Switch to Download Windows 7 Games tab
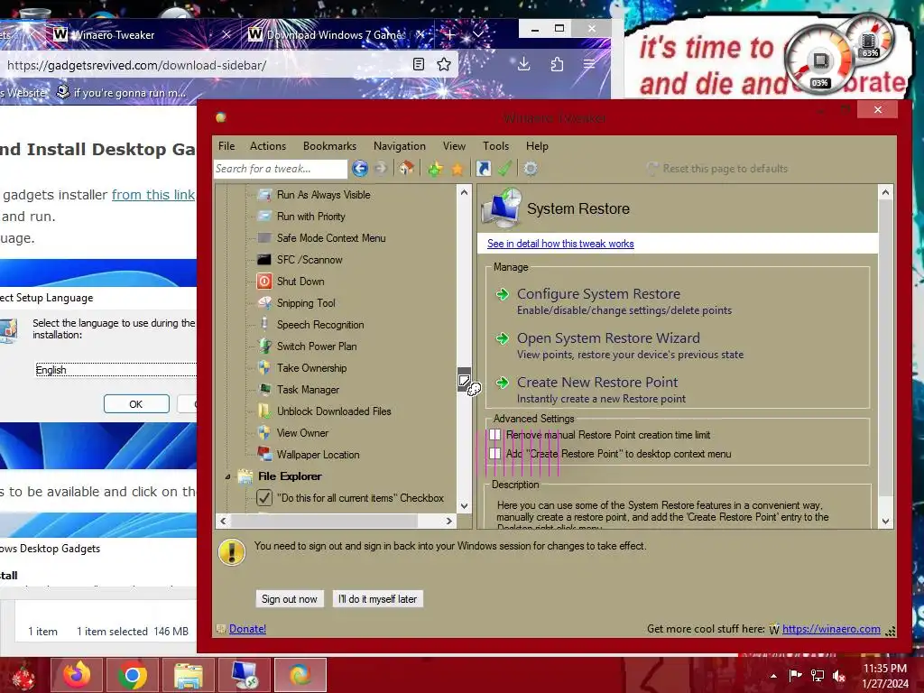This screenshot has width=924, height=693. (x=336, y=35)
